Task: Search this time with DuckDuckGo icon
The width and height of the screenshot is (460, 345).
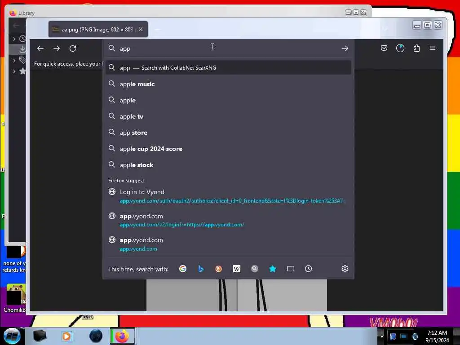Action: [x=219, y=269]
